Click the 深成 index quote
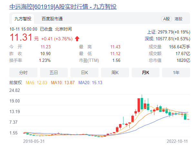 point(168,39)
